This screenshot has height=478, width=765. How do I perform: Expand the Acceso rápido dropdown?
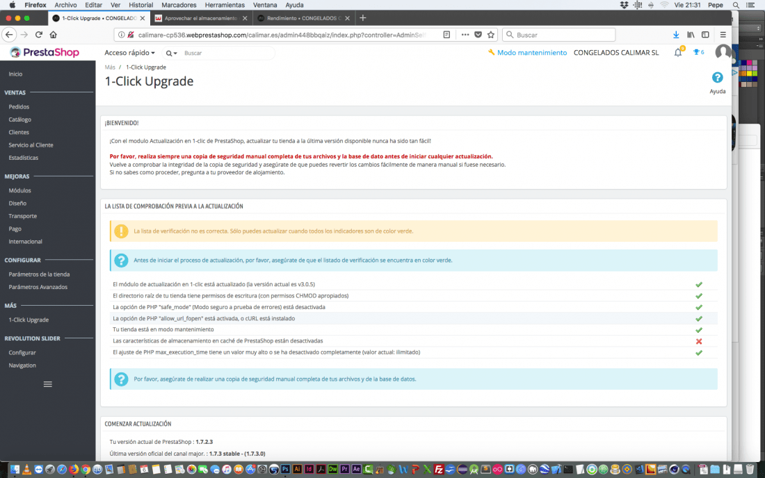click(x=129, y=53)
